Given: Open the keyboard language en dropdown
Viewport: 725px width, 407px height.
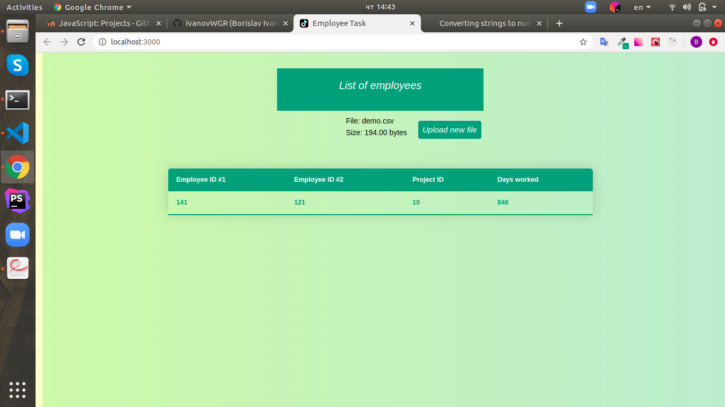Looking at the screenshot, I should click(x=641, y=7).
